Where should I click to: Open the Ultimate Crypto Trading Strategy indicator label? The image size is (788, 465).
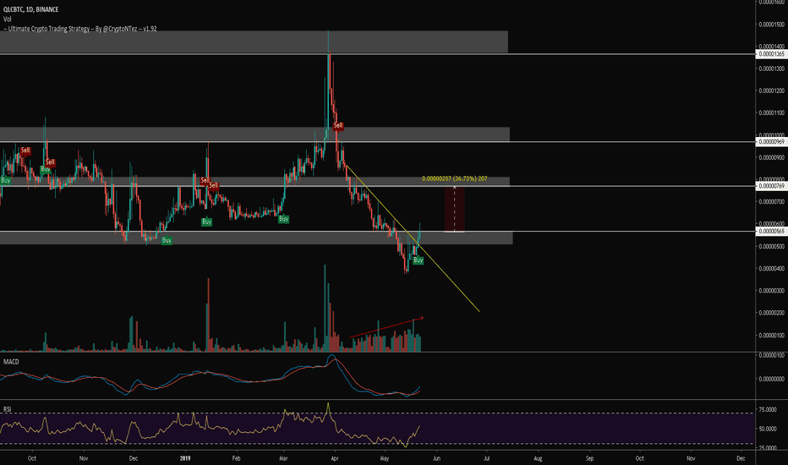(x=80, y=29)
